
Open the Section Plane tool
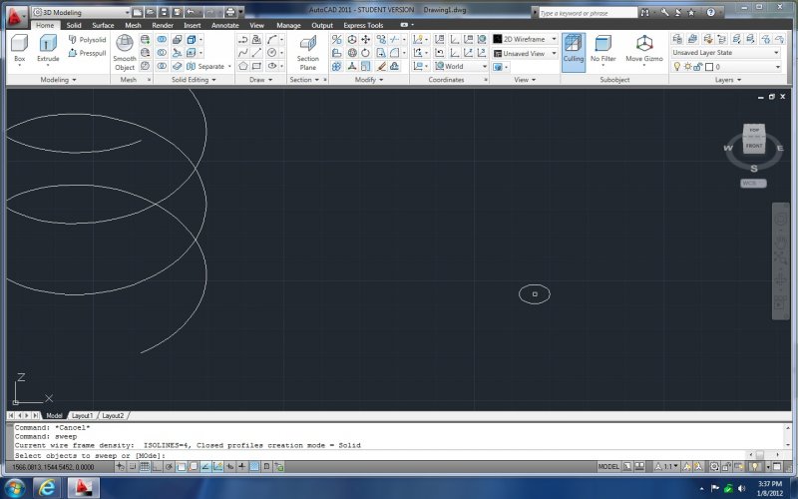pyautogui.click(x=308, y=54)
